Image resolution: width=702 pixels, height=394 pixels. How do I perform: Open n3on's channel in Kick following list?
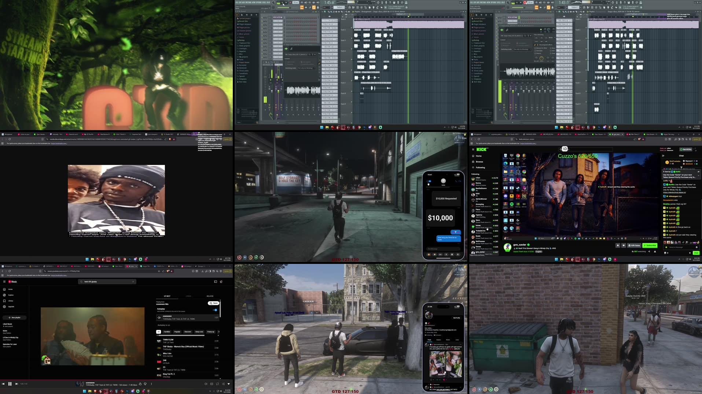pyautogui.click(x=485, y=178)
